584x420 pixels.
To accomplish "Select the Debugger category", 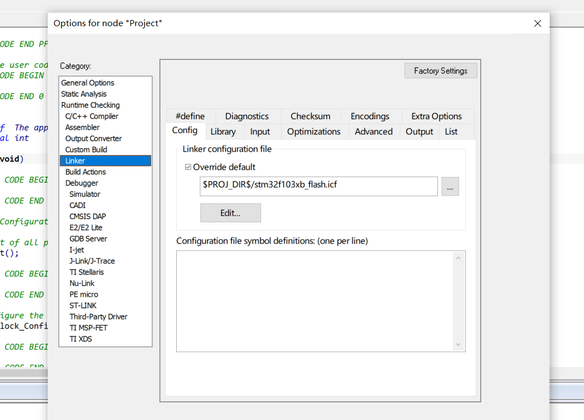I will point(81,183).
